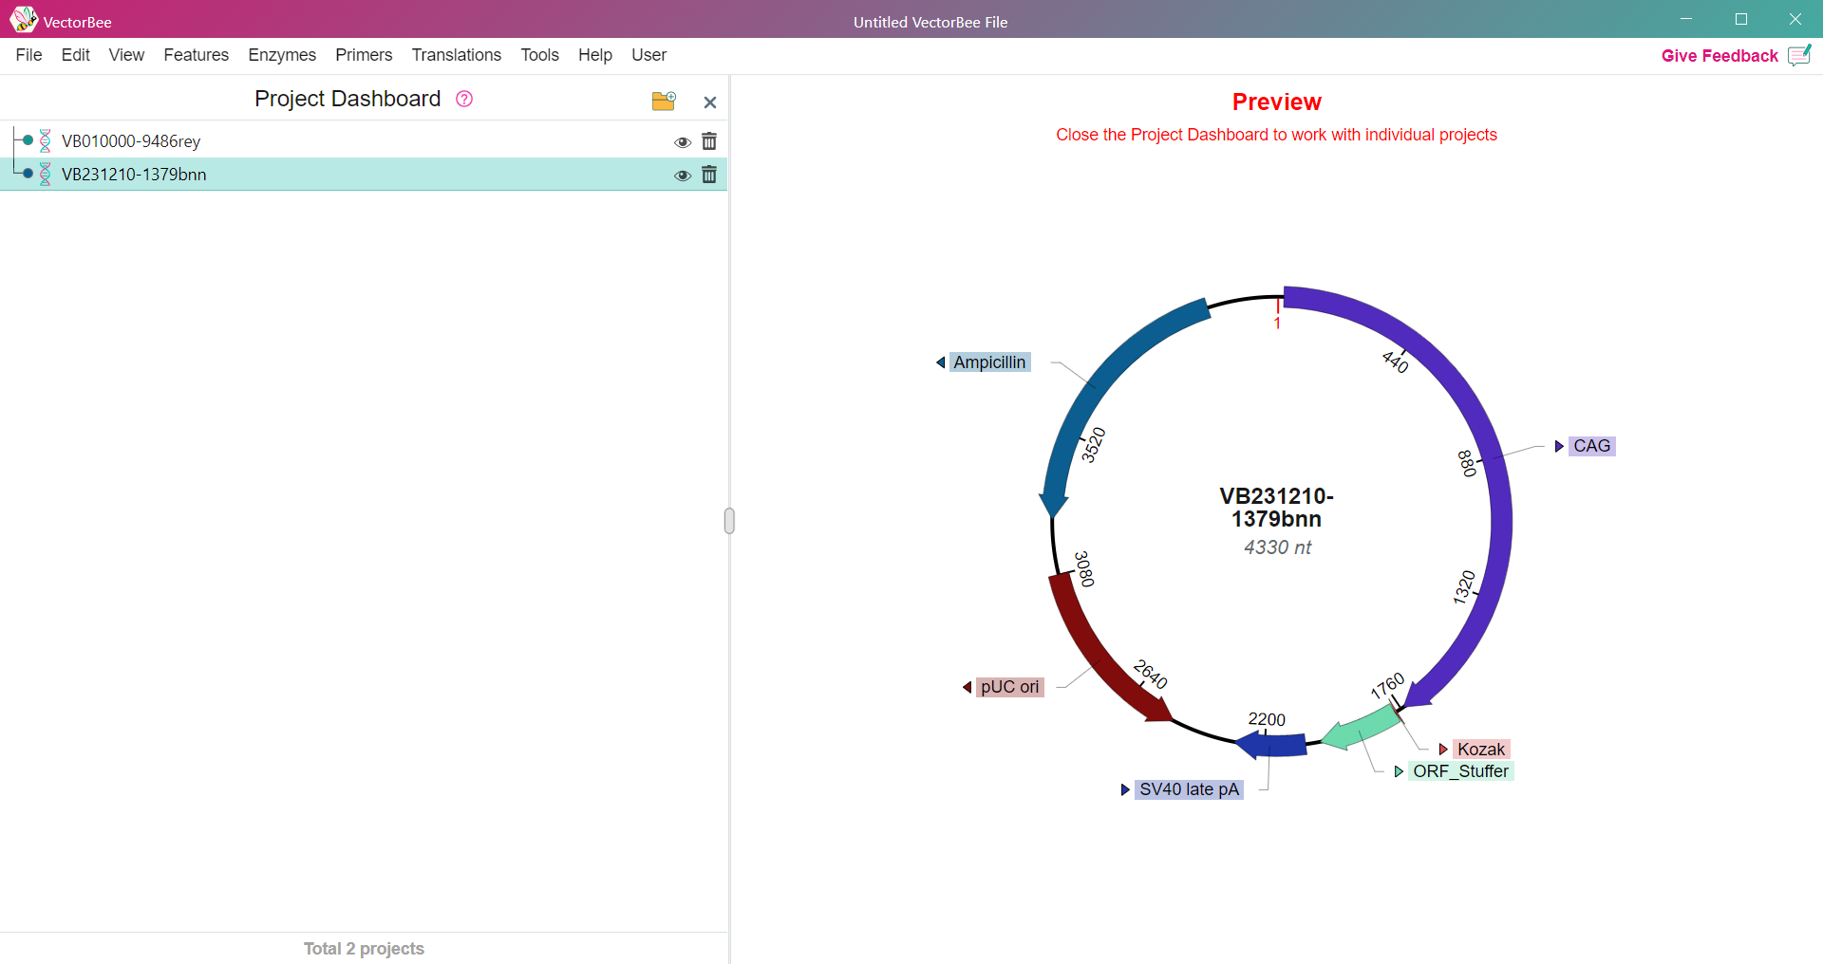
Task: Click the Ampicillin feature label
Action: point(988,362)
